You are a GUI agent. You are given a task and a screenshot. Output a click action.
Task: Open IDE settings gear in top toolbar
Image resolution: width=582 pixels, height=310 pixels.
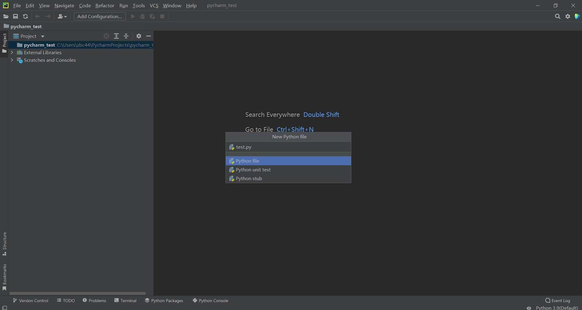tap(568, 16)
